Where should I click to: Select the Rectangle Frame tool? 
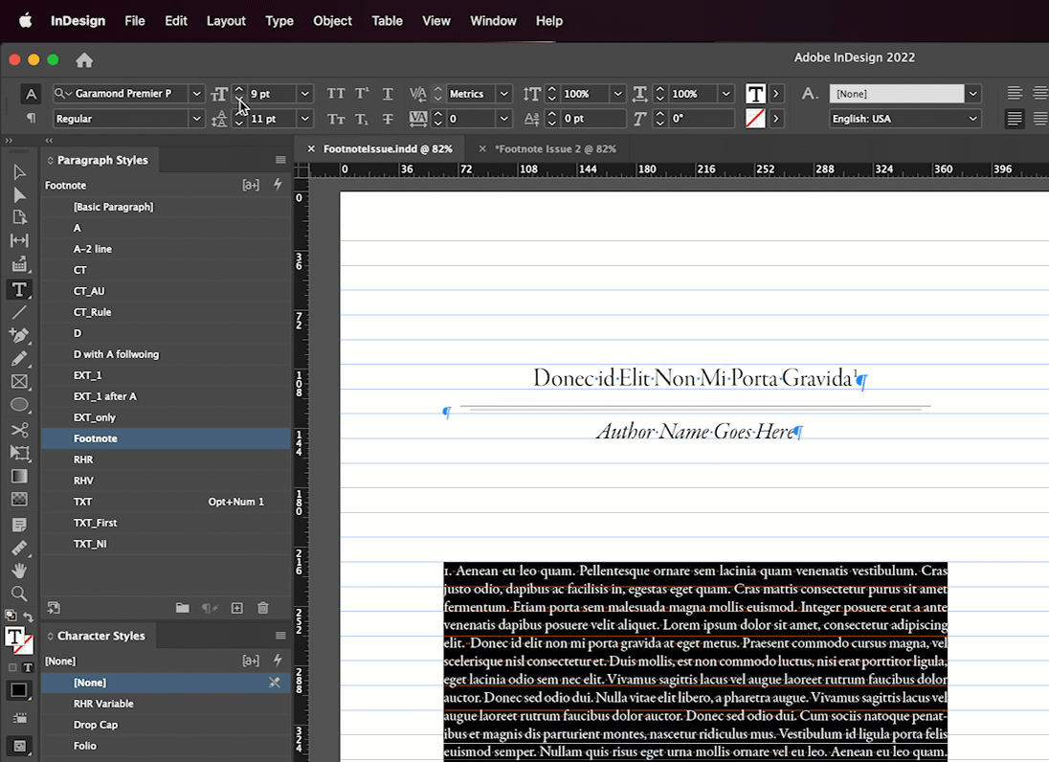tap(19, 381)
